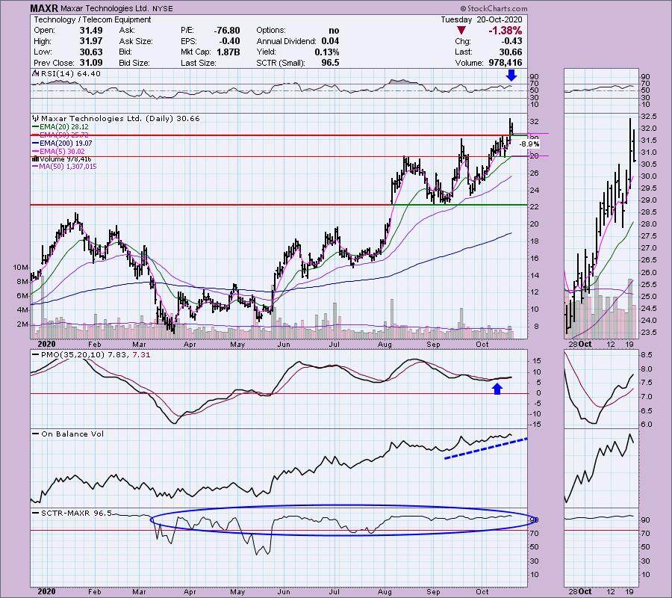Click the NYSE exchange label
The width and height of the screenshot is (672, 598).
(163, 8)
